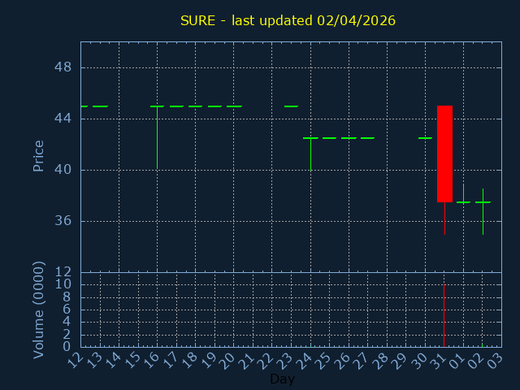The image size is (520, 390).
Task: Click the 48 price tick label
Action: click(63, 67)
